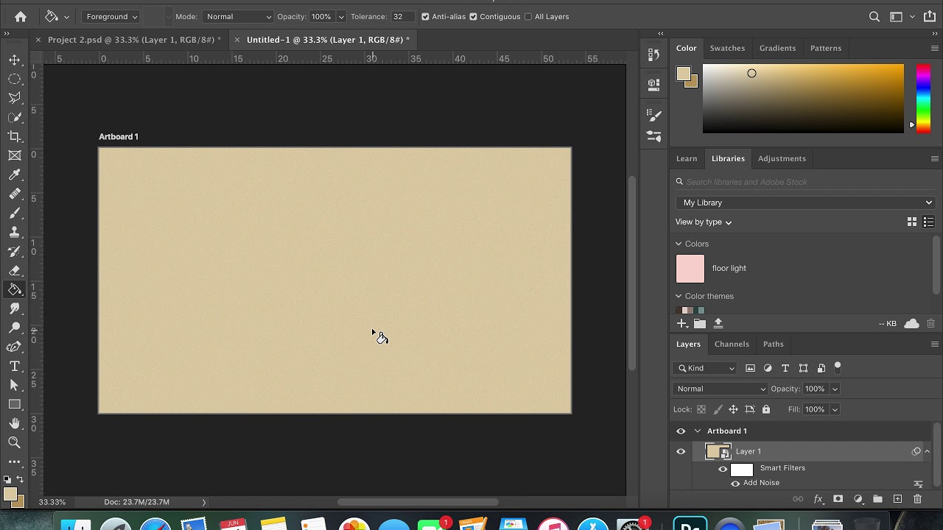This screenshot has width=943, height=530.
Task: Select the Eraser tool
Action: click(15, 270)
